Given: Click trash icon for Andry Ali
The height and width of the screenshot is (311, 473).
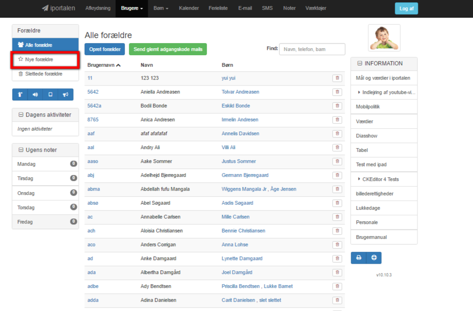Looking at the screenshot, I should point(337,147).
